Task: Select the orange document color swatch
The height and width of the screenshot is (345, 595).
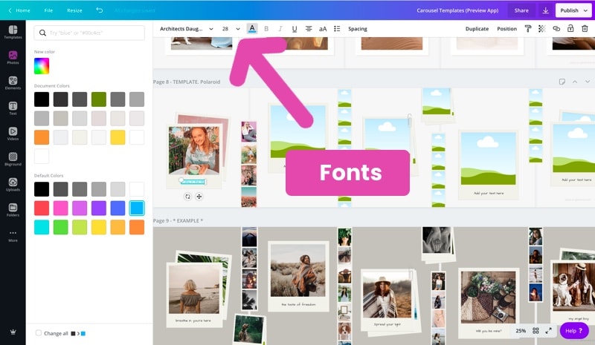Action: pos(42,137)
